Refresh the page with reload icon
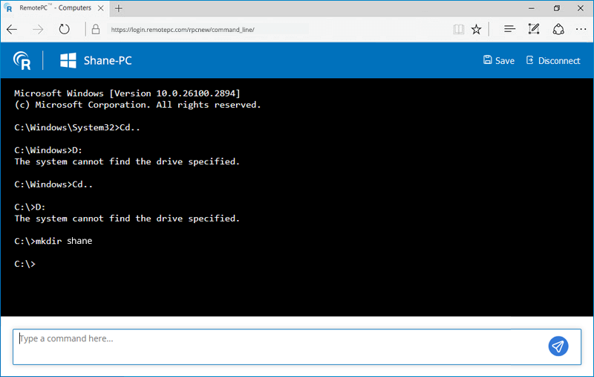Image resolution: width=594 pixels, height=377 pixels. [65, 30]
